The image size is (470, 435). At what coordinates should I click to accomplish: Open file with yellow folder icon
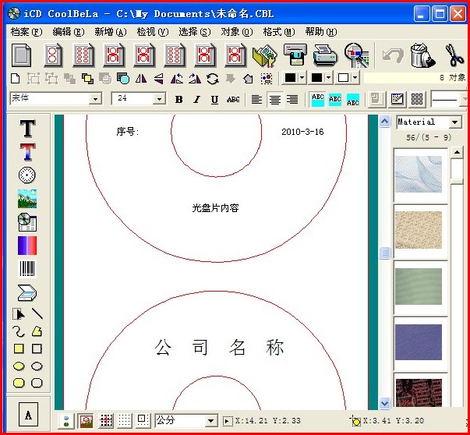pos(265,56)
